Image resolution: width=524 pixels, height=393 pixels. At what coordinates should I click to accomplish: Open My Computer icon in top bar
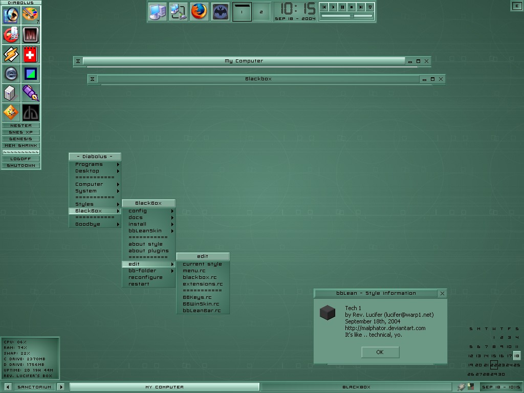click(x=158, y=12)
